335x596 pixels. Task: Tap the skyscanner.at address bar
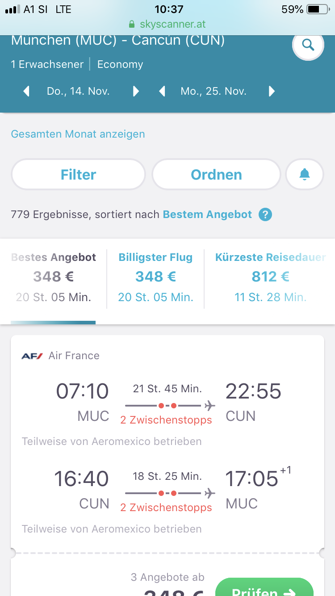pyautogui.click(x=167, y=24)
